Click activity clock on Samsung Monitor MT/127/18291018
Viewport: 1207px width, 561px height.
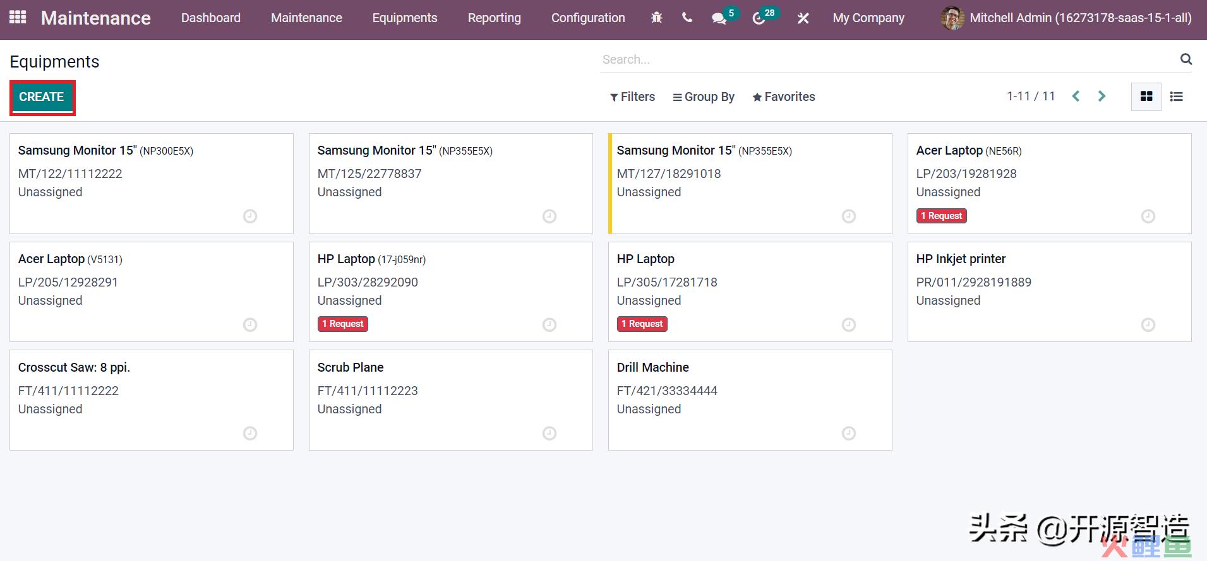click(x=849, y=216)
